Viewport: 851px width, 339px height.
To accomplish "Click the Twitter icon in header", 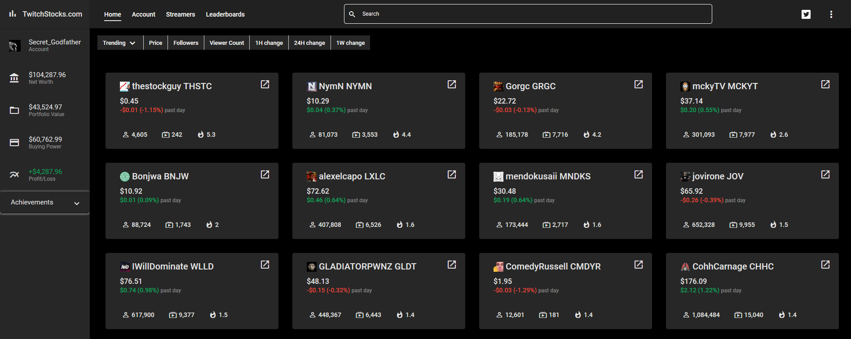I will [x=806, y=14].
